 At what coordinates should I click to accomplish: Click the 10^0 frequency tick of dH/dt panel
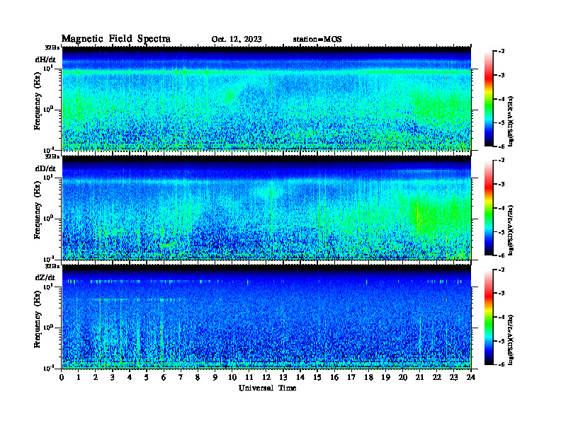point(48,109)
